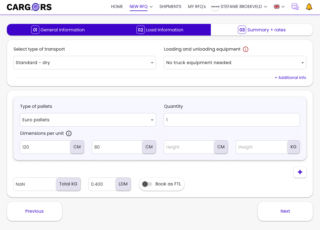Enable the Book as FTL toggle
Viewport: 320px width, 230px height.
[147, 184]
